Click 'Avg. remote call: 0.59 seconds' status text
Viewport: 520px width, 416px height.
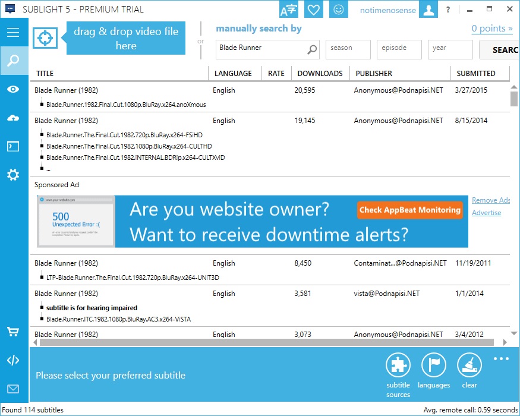point(471,410)
